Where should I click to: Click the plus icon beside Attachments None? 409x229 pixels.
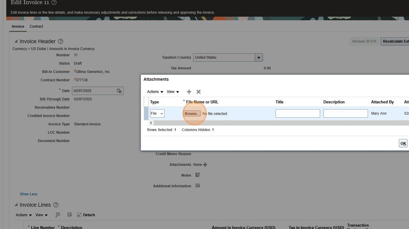click(205, 165)
